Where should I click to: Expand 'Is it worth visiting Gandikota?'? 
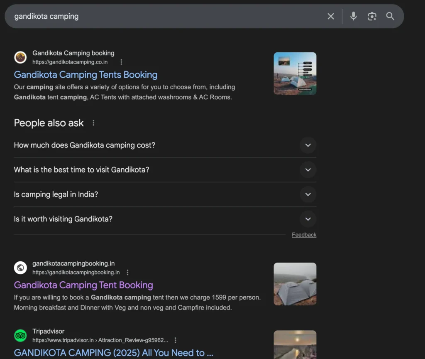click(x=308, y=219)
